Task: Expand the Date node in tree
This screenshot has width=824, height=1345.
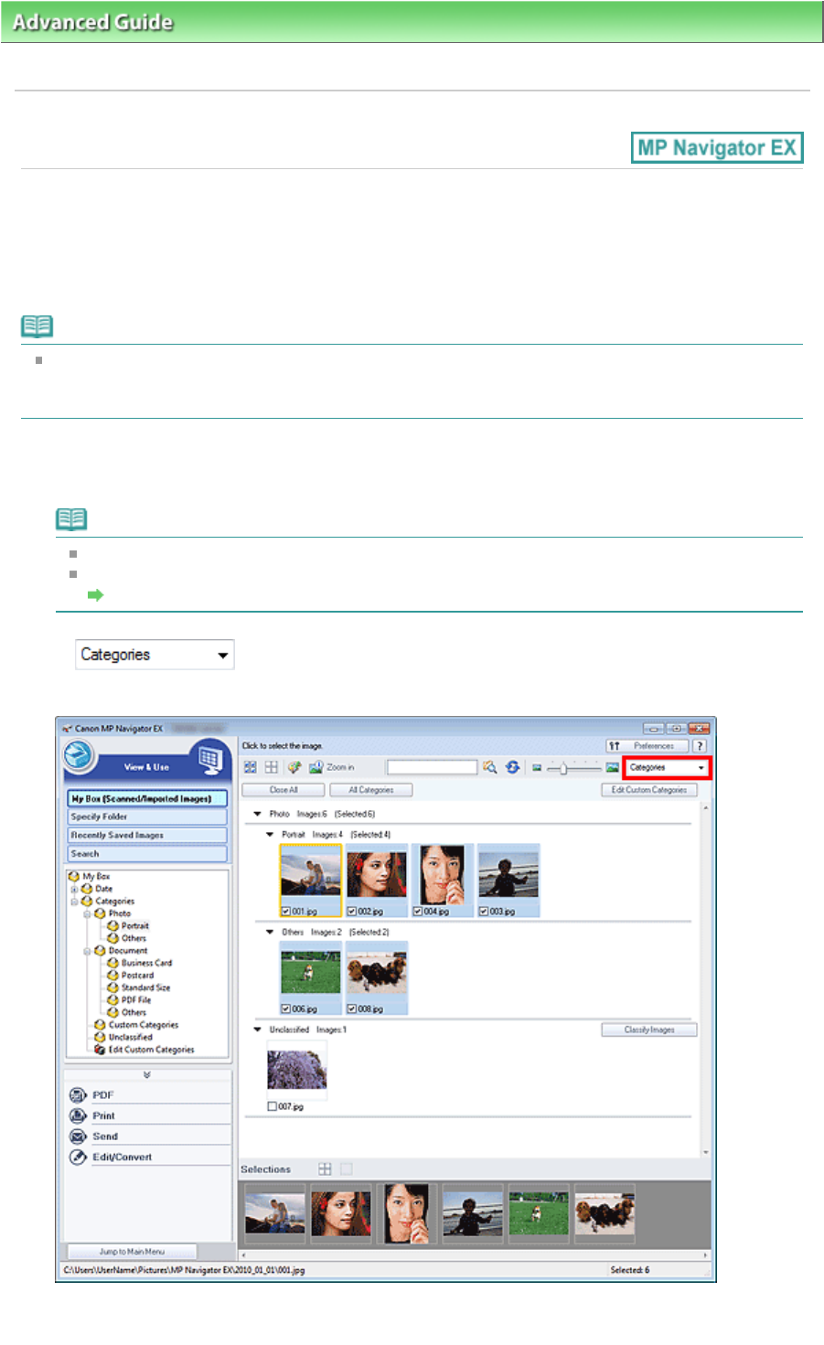Action: [74, 889]
